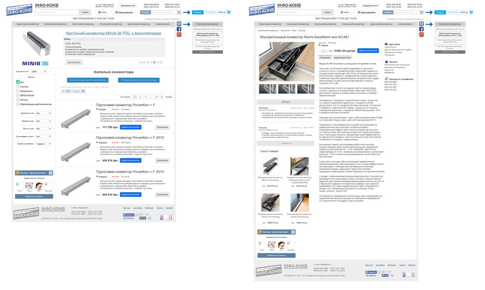Image resolution: width=485 pixels, height=290 pixels.
Task: Open the Висота, мм filter dropdown
Action: (43, 128)
